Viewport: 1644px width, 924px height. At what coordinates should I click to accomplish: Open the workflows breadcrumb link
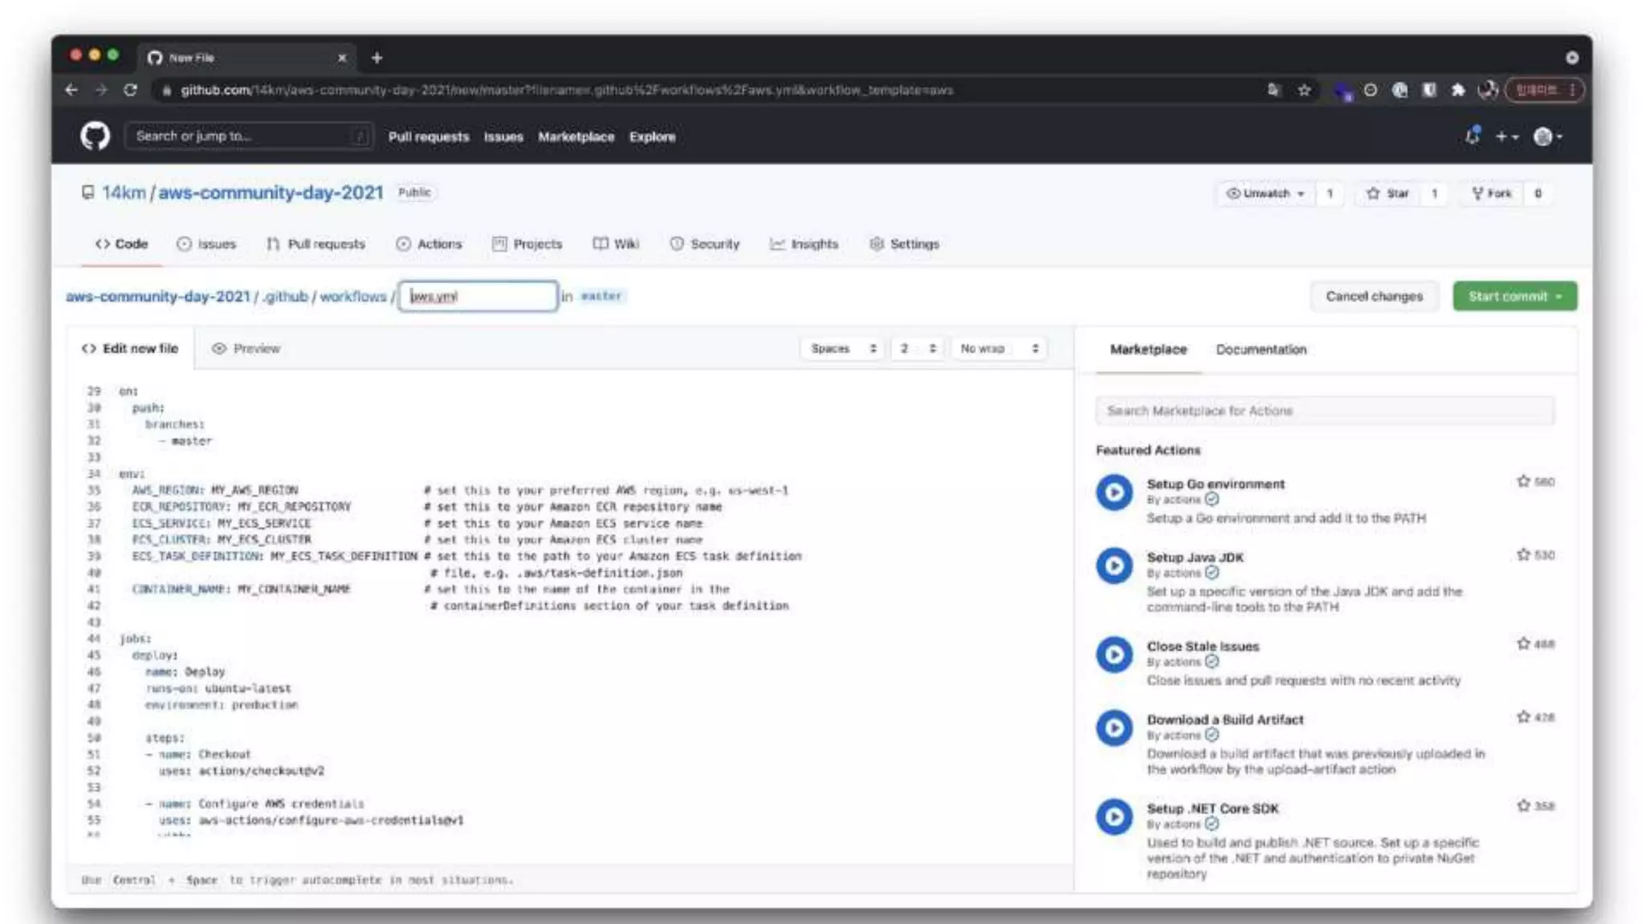(353, 296)
